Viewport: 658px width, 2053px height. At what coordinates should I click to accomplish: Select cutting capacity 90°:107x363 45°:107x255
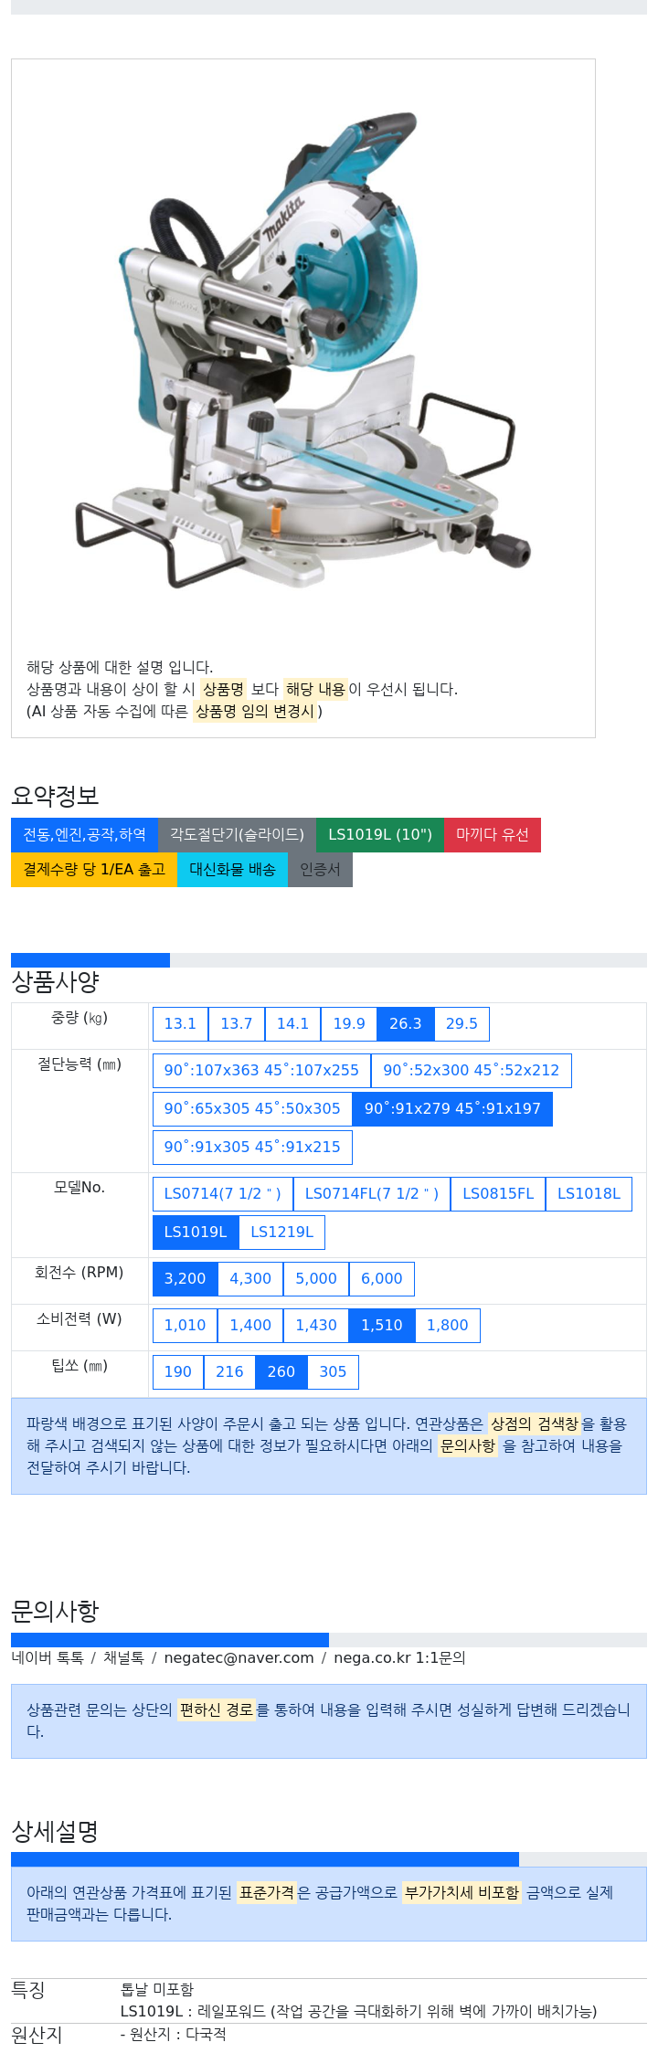[261, 1071]
